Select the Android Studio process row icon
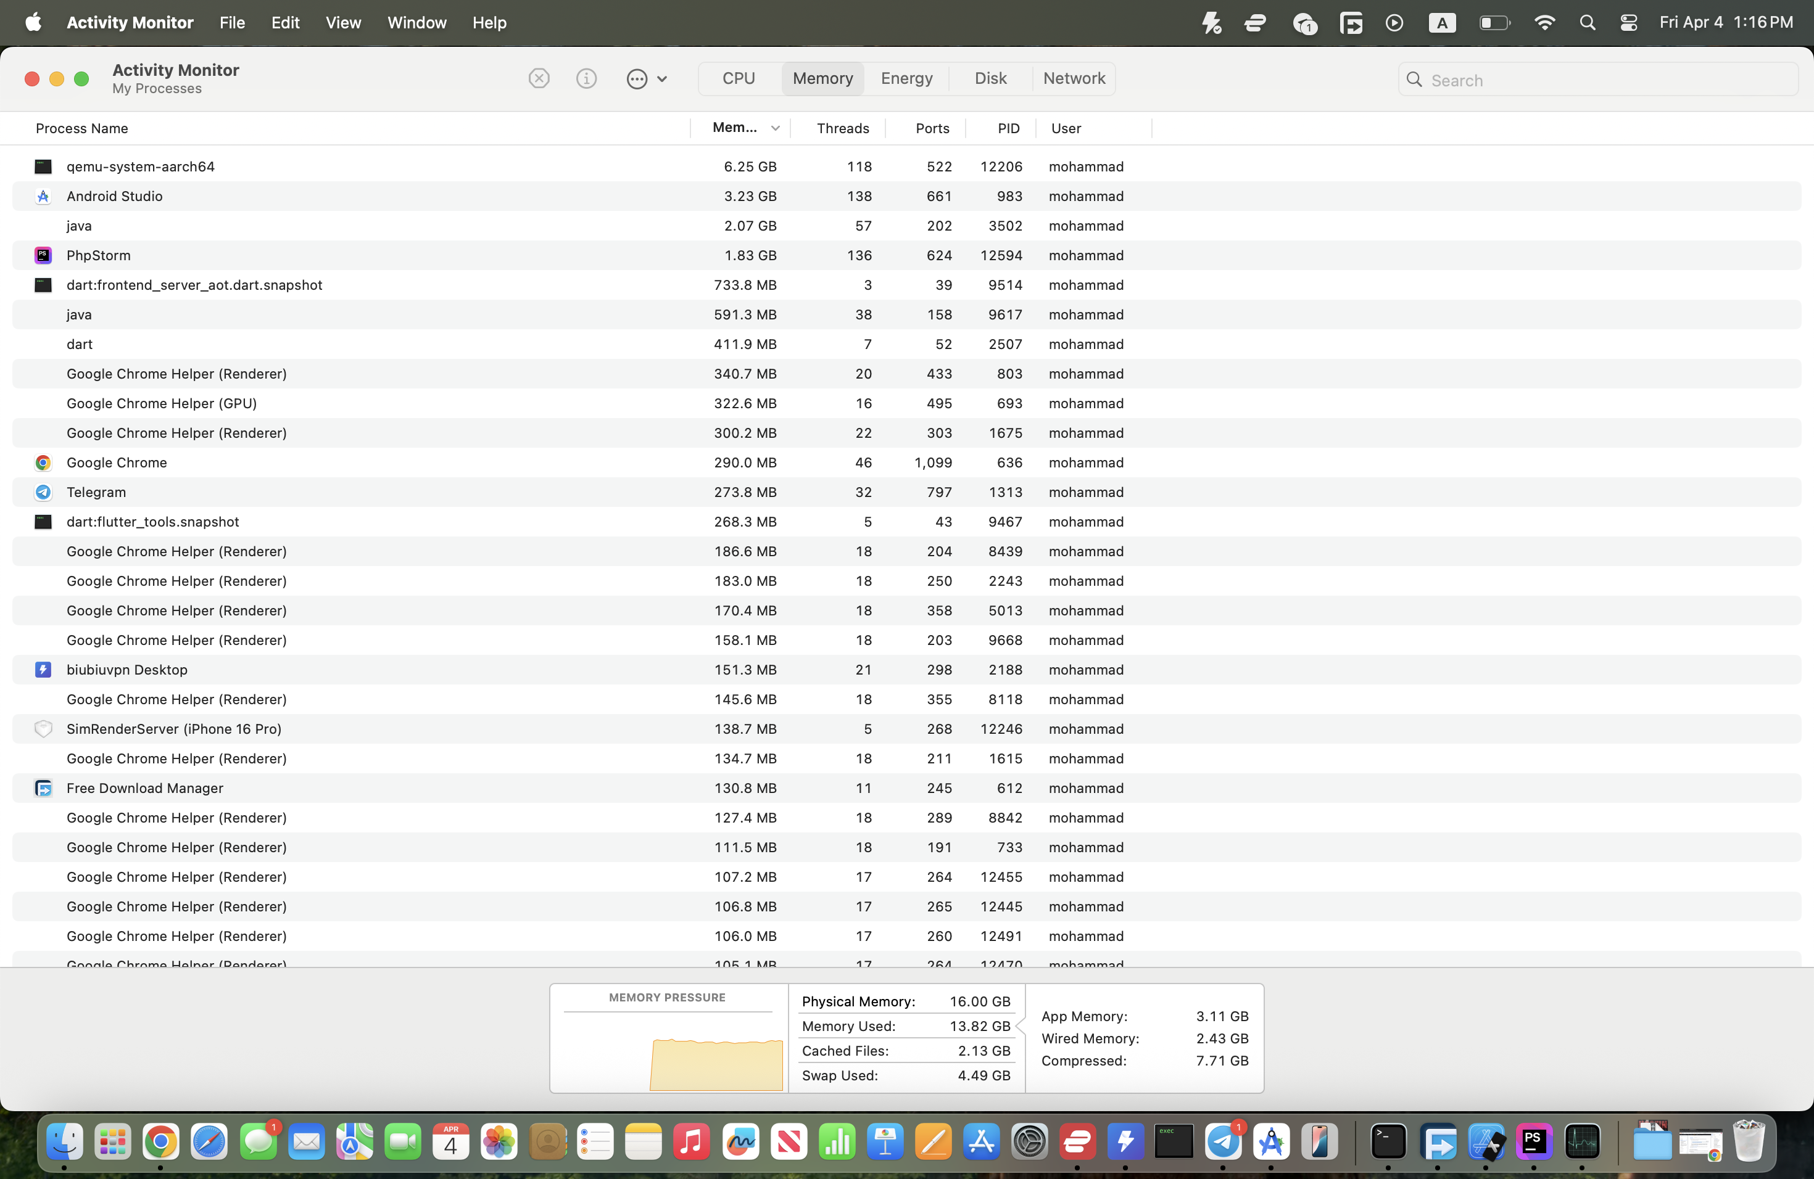 coord(43,197)
